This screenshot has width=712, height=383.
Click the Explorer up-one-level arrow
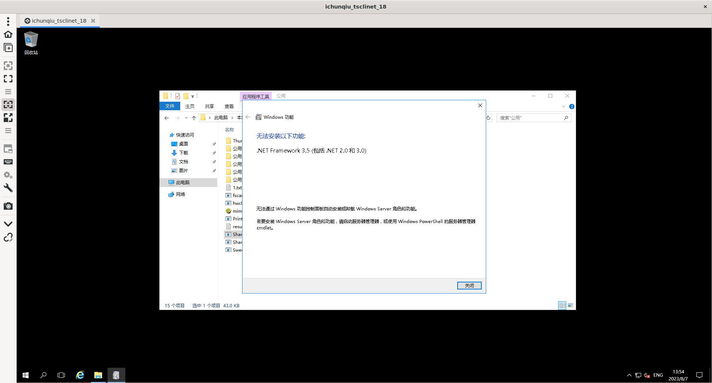point(194,118)
